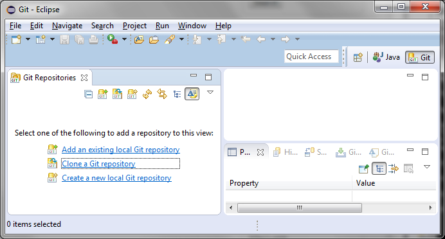Maximize the Git Repositories view
This screenshot has height=239, width=445.
[x=208, y=77]
